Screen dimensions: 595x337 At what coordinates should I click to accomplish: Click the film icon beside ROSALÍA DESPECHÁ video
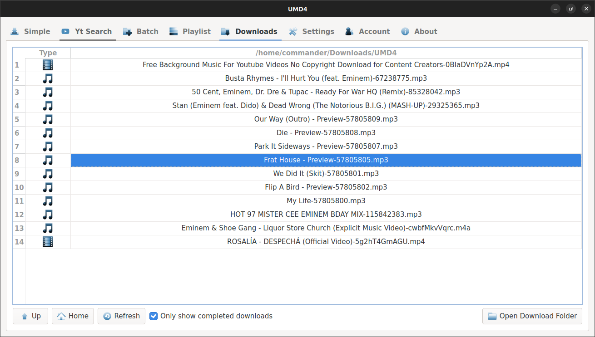[47, 241]
